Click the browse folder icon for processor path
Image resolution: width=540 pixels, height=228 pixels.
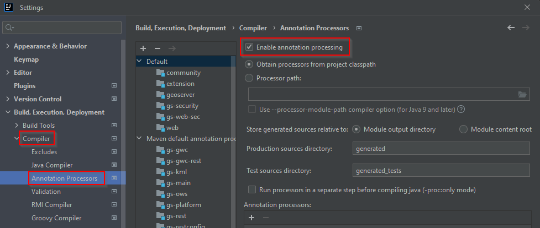(522, 95)
